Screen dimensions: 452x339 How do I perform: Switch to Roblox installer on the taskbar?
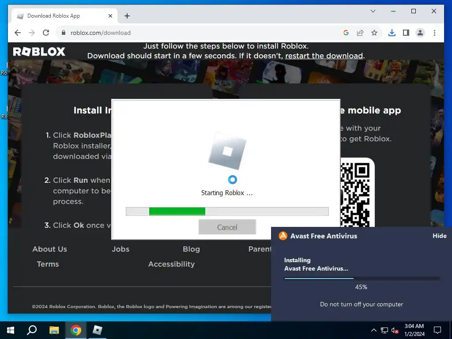[x=98, y=330]
